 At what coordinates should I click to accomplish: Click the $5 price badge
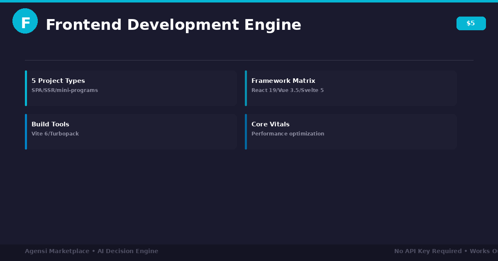471,23
